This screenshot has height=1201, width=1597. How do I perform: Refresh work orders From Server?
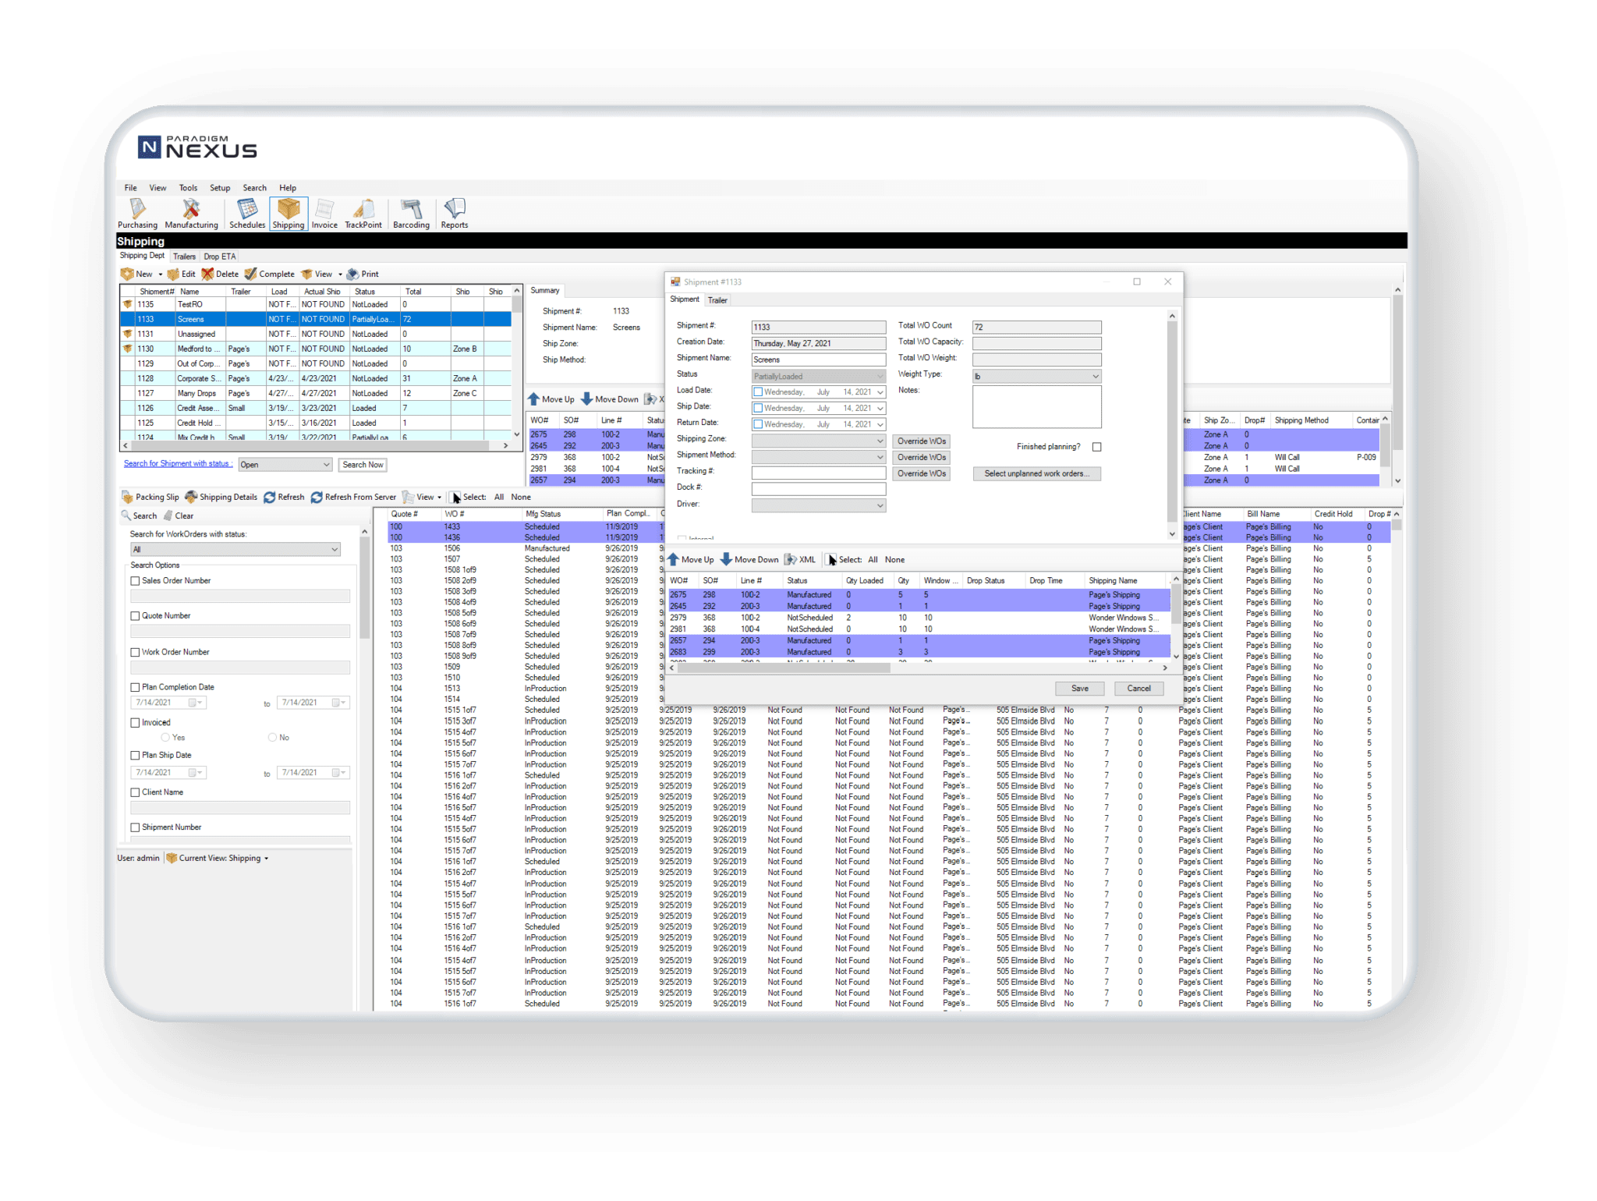359,497
